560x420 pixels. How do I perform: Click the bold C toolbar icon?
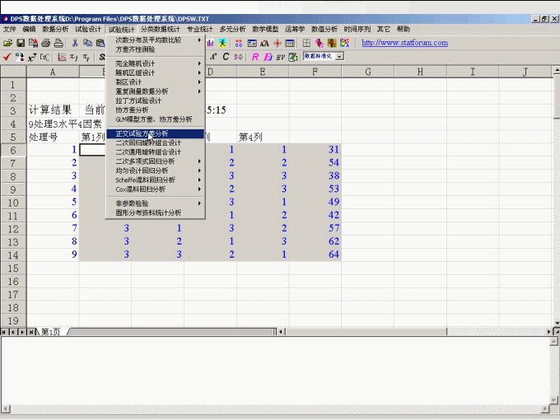pos(226,57)
